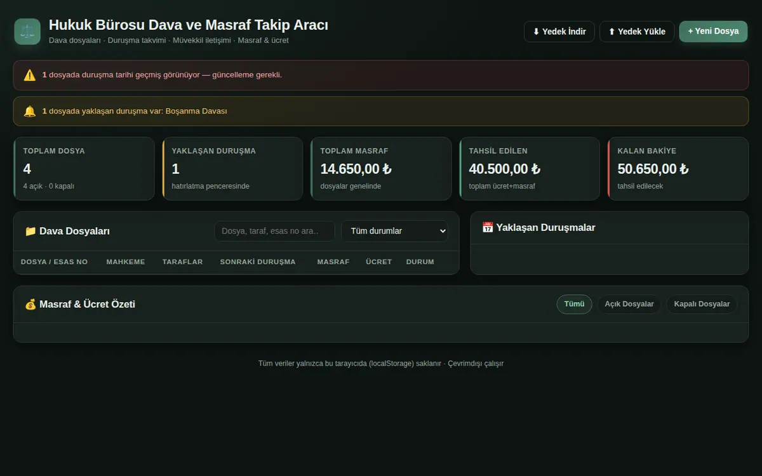Select the Tümü filter tab
Viewport: 762px width, 476px height.
pyautogui.click(x=574, y=304)
